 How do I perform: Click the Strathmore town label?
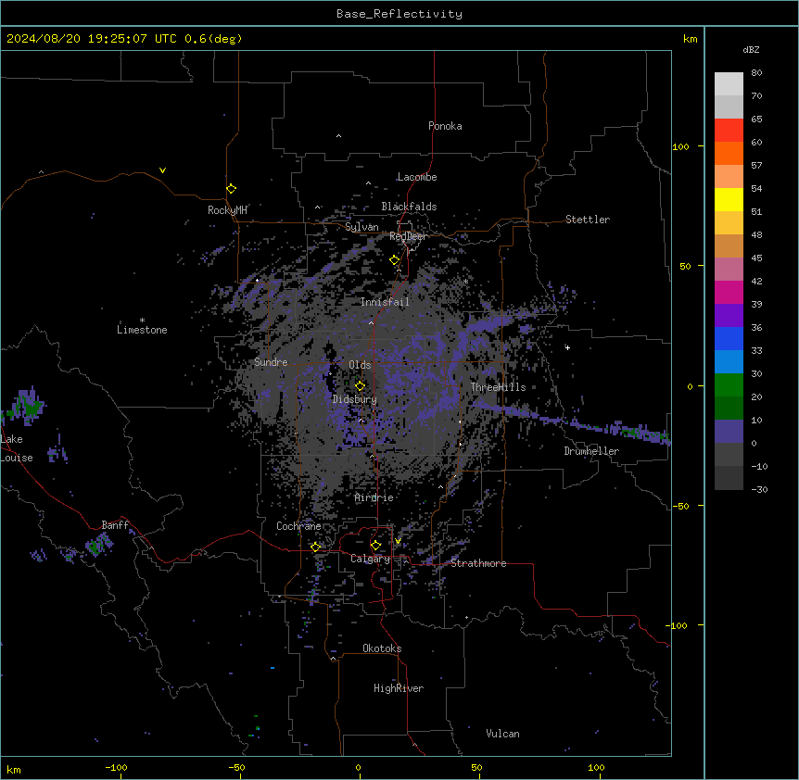(x=478, y=563)
